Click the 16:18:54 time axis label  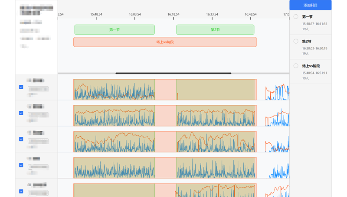coord(173,14)
